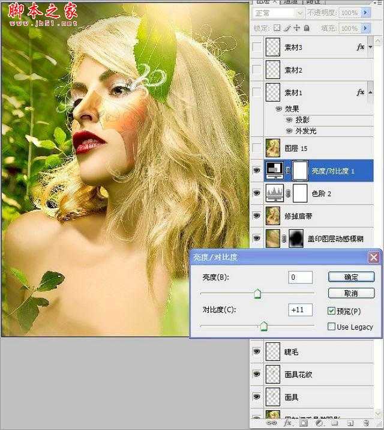Create new adjustment layer via half-circle icon
The image size is (384, 430).
point(319,423)
